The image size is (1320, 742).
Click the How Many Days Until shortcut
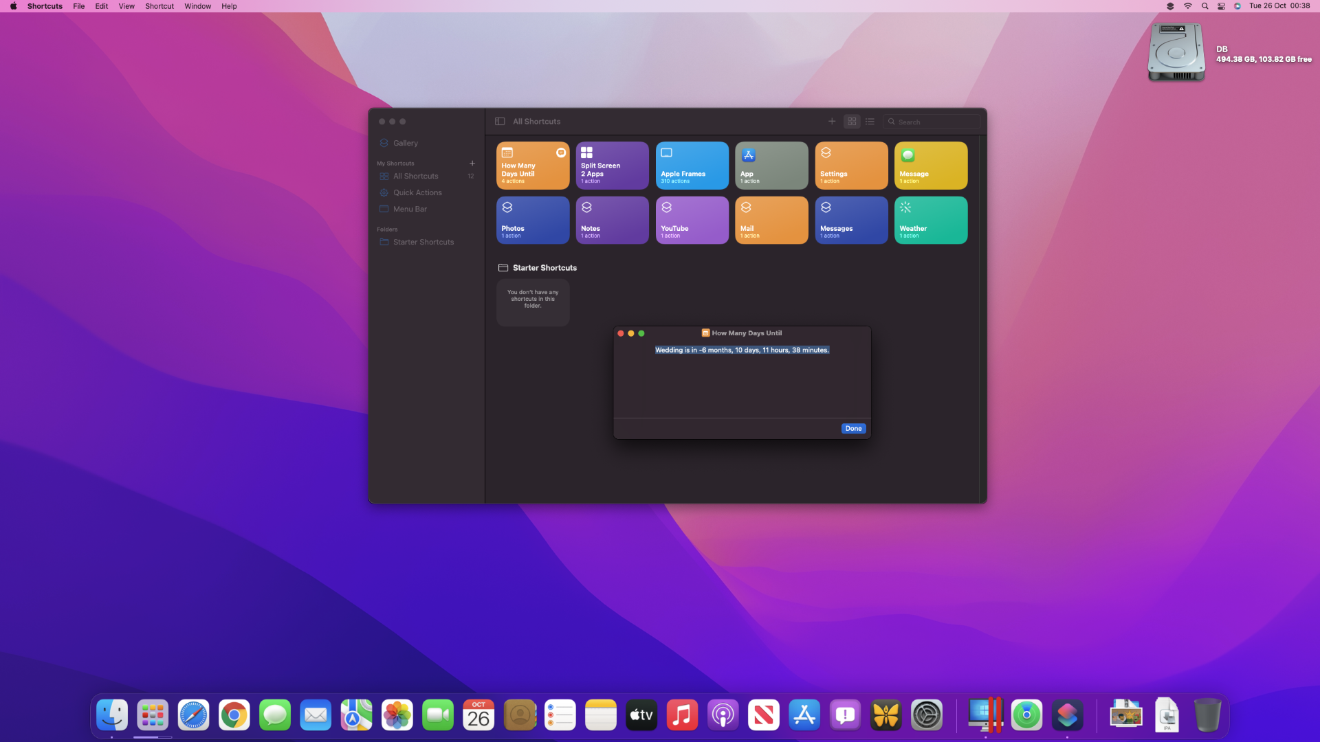pos(532,165)
